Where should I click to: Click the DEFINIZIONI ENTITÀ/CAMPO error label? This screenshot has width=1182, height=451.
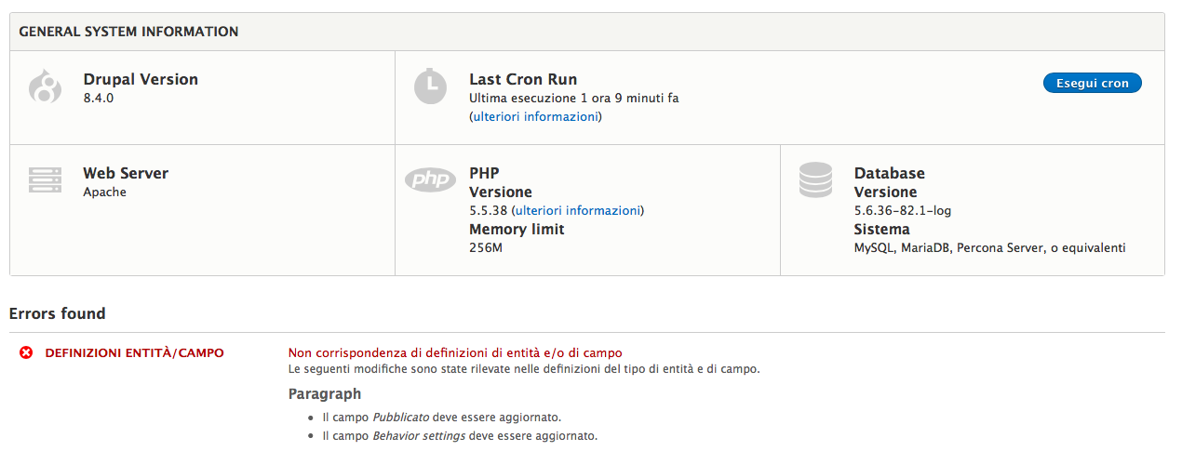135,352
